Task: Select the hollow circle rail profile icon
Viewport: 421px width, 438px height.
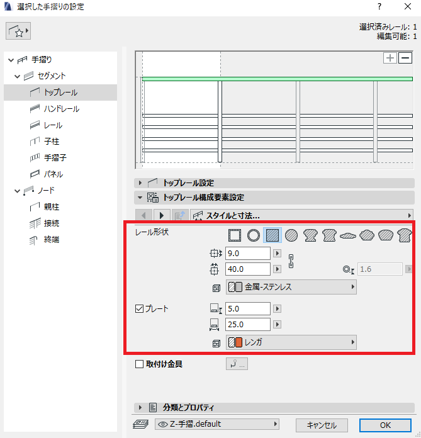Action: pos(254,235)
